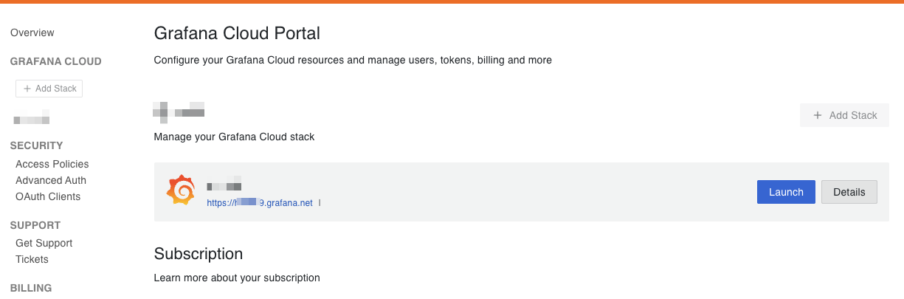The image size is (904, 299).
Task: Click the Add Stack button in the sidebar
Action: [49, 89]
